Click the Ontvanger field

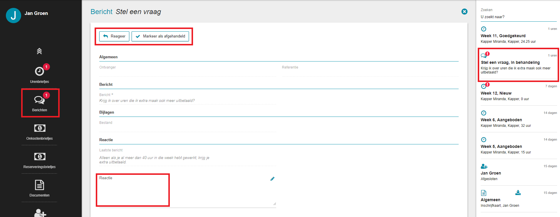pos(187,71)
